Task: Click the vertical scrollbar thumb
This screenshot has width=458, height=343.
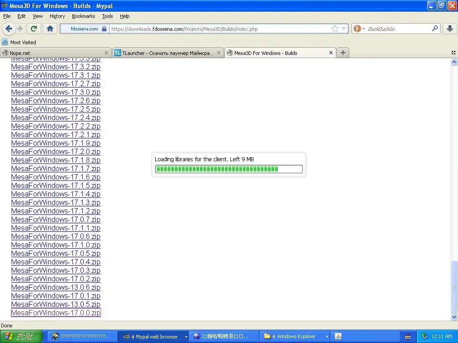Action: click(x=454, y=286)
